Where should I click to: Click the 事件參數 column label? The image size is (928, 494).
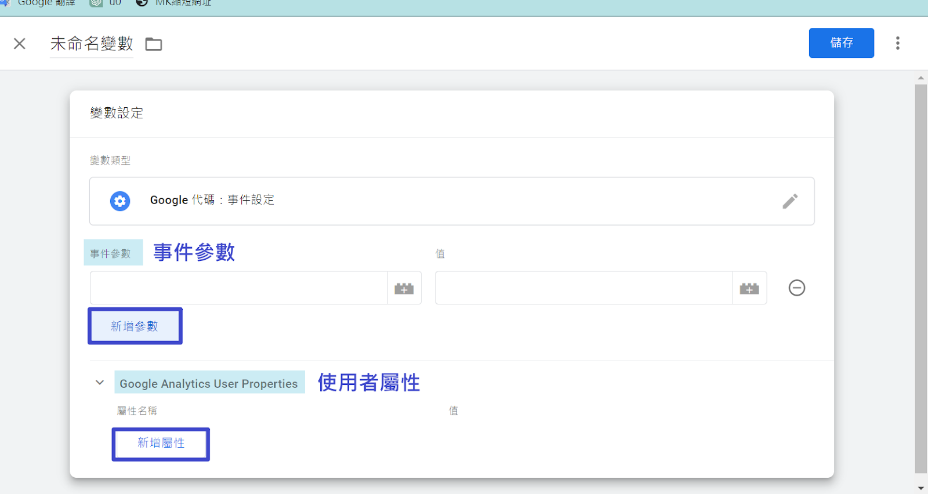coord(110,253)
